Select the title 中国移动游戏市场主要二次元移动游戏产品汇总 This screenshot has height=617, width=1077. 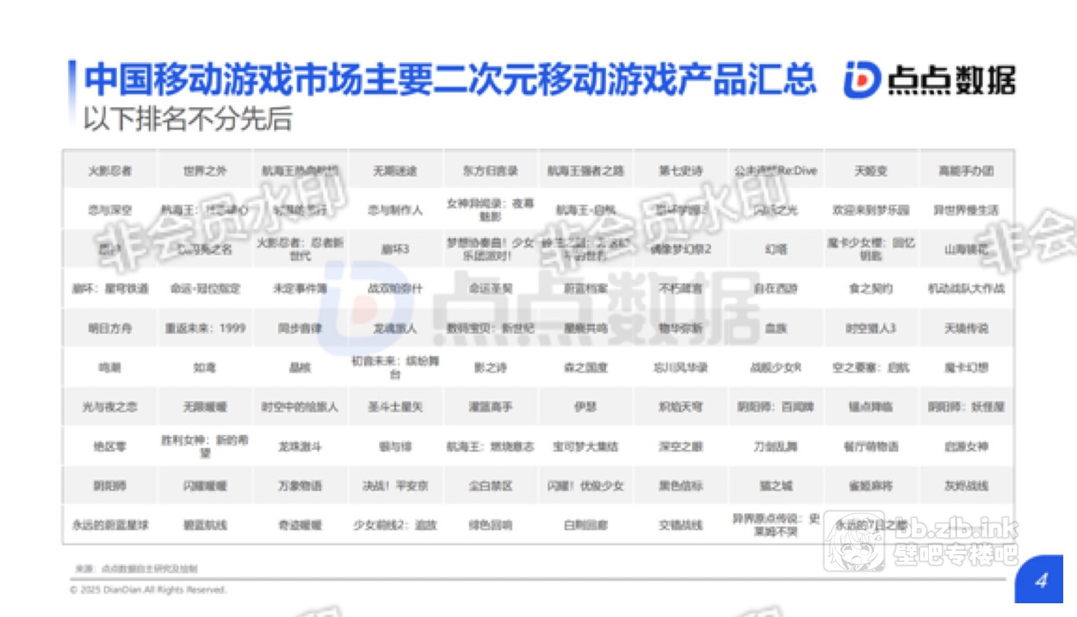point(450,79)
